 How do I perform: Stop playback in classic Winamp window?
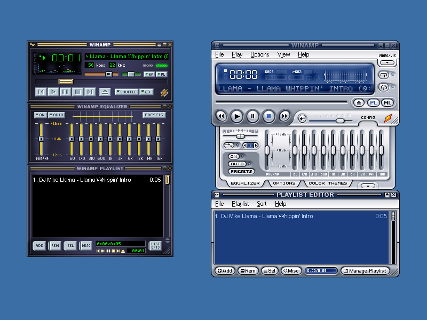click(x=77, y=92)
